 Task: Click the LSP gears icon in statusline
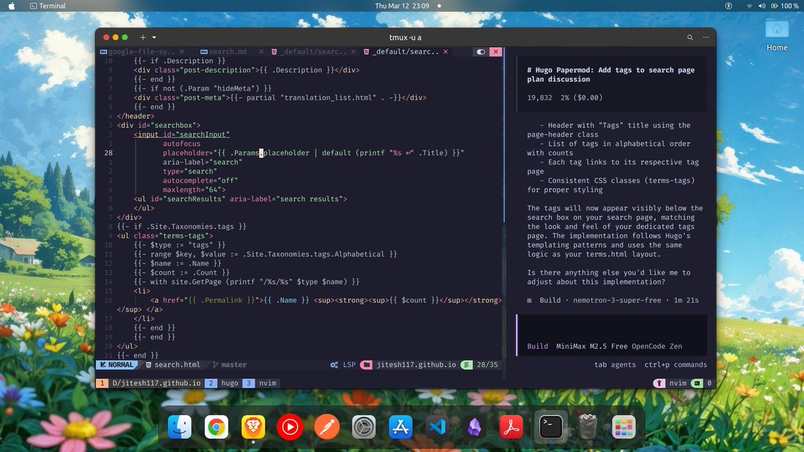pos(334,365)
